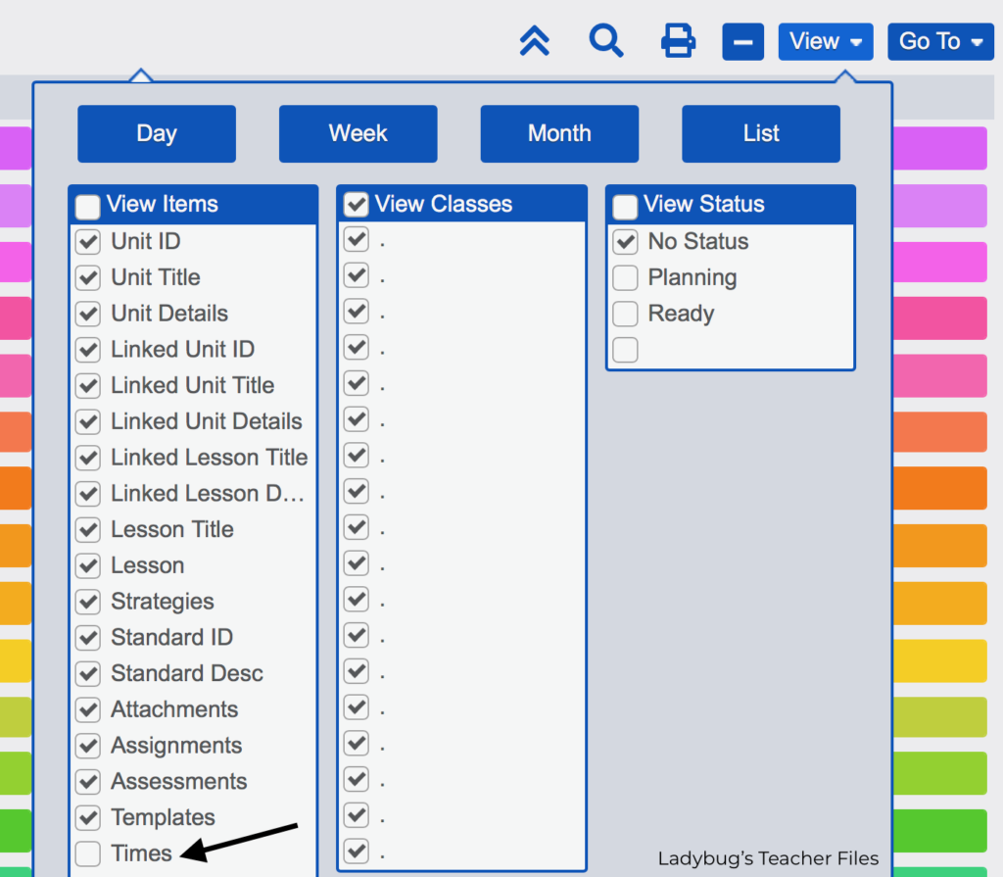Switch to List view
Screen dimensions: 1003x877
click(761, 134)
